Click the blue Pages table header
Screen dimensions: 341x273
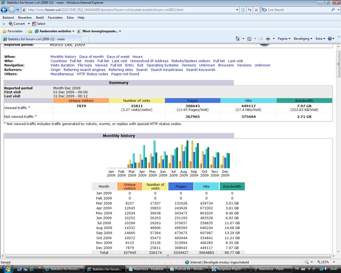coord(181,186)
